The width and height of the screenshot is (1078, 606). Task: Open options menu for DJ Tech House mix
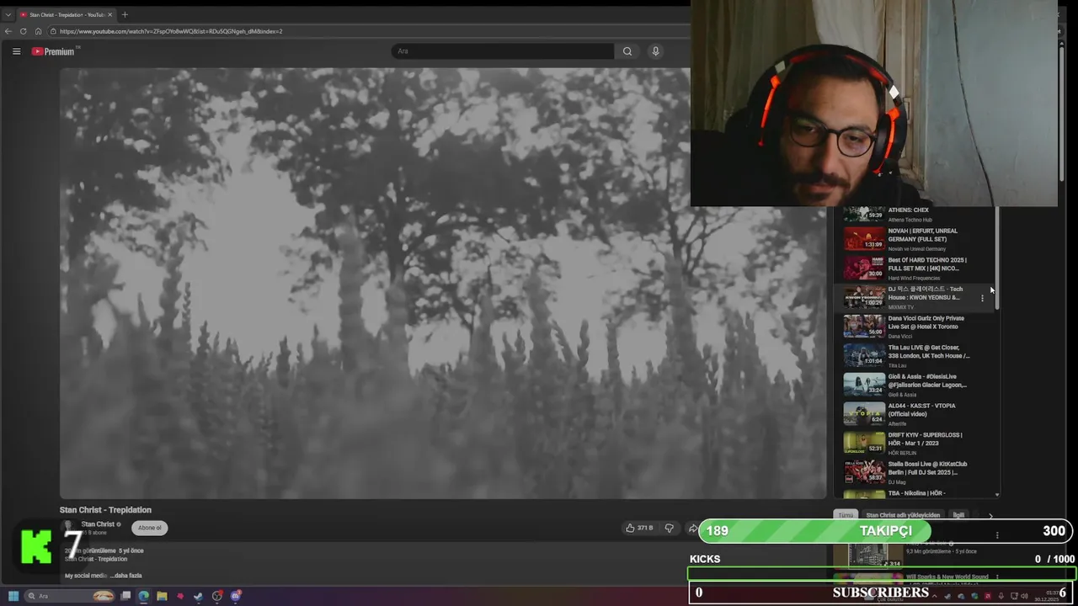coord(982,298)
